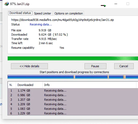Click the first connection start marker
138x124 pixels.
tap(74, 77)
